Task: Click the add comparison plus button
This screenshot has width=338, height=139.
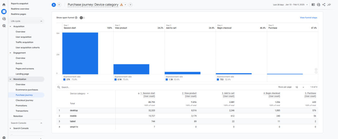Action: click(59, 5)
